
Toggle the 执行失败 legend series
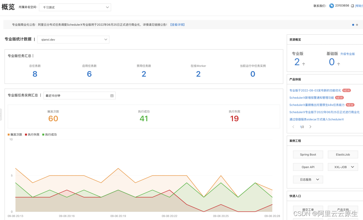(32, 135)
